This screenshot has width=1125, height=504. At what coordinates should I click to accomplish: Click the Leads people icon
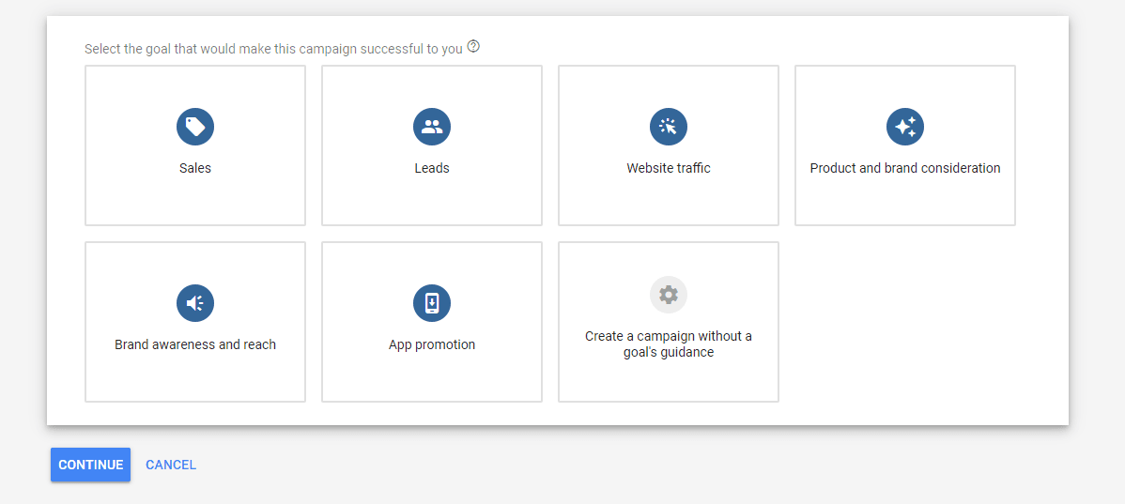click(x=432, y=127)
